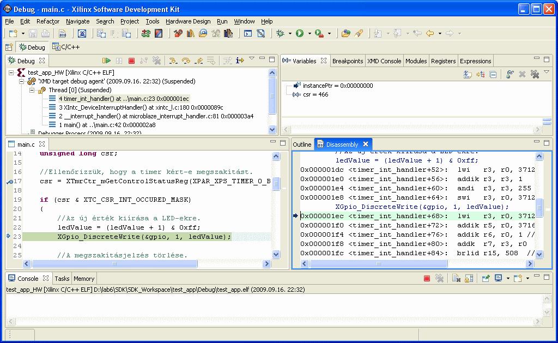Toggle breakpoint marker at line 17
This screenshot has width=558, height=343.
(10, 181)
